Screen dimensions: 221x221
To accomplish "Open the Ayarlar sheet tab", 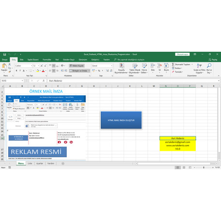I will pyautogui.click(x=40, y=163).
